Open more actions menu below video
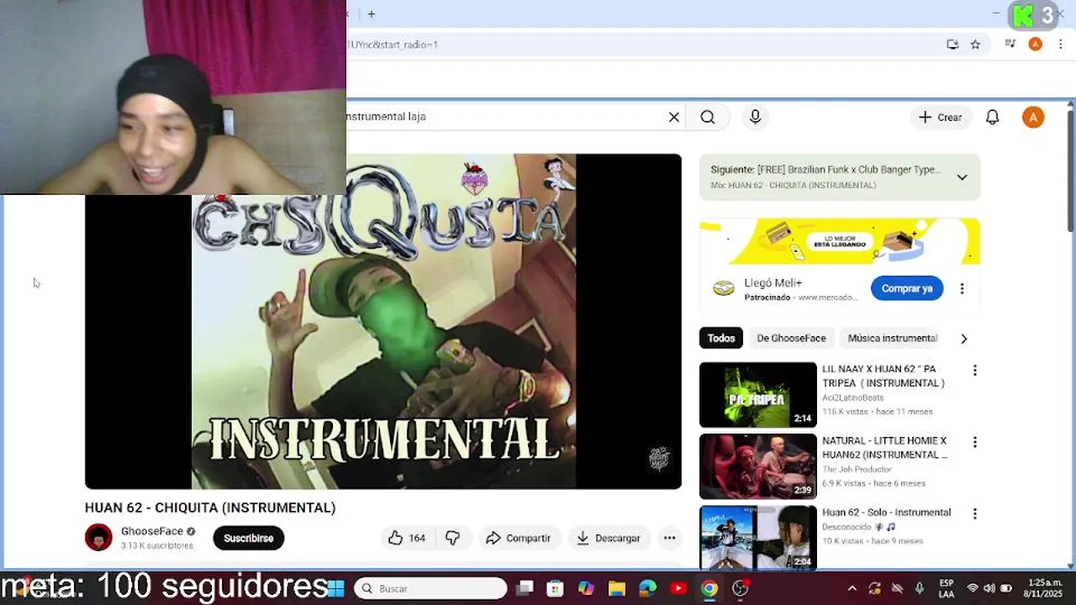 point(669,538)
